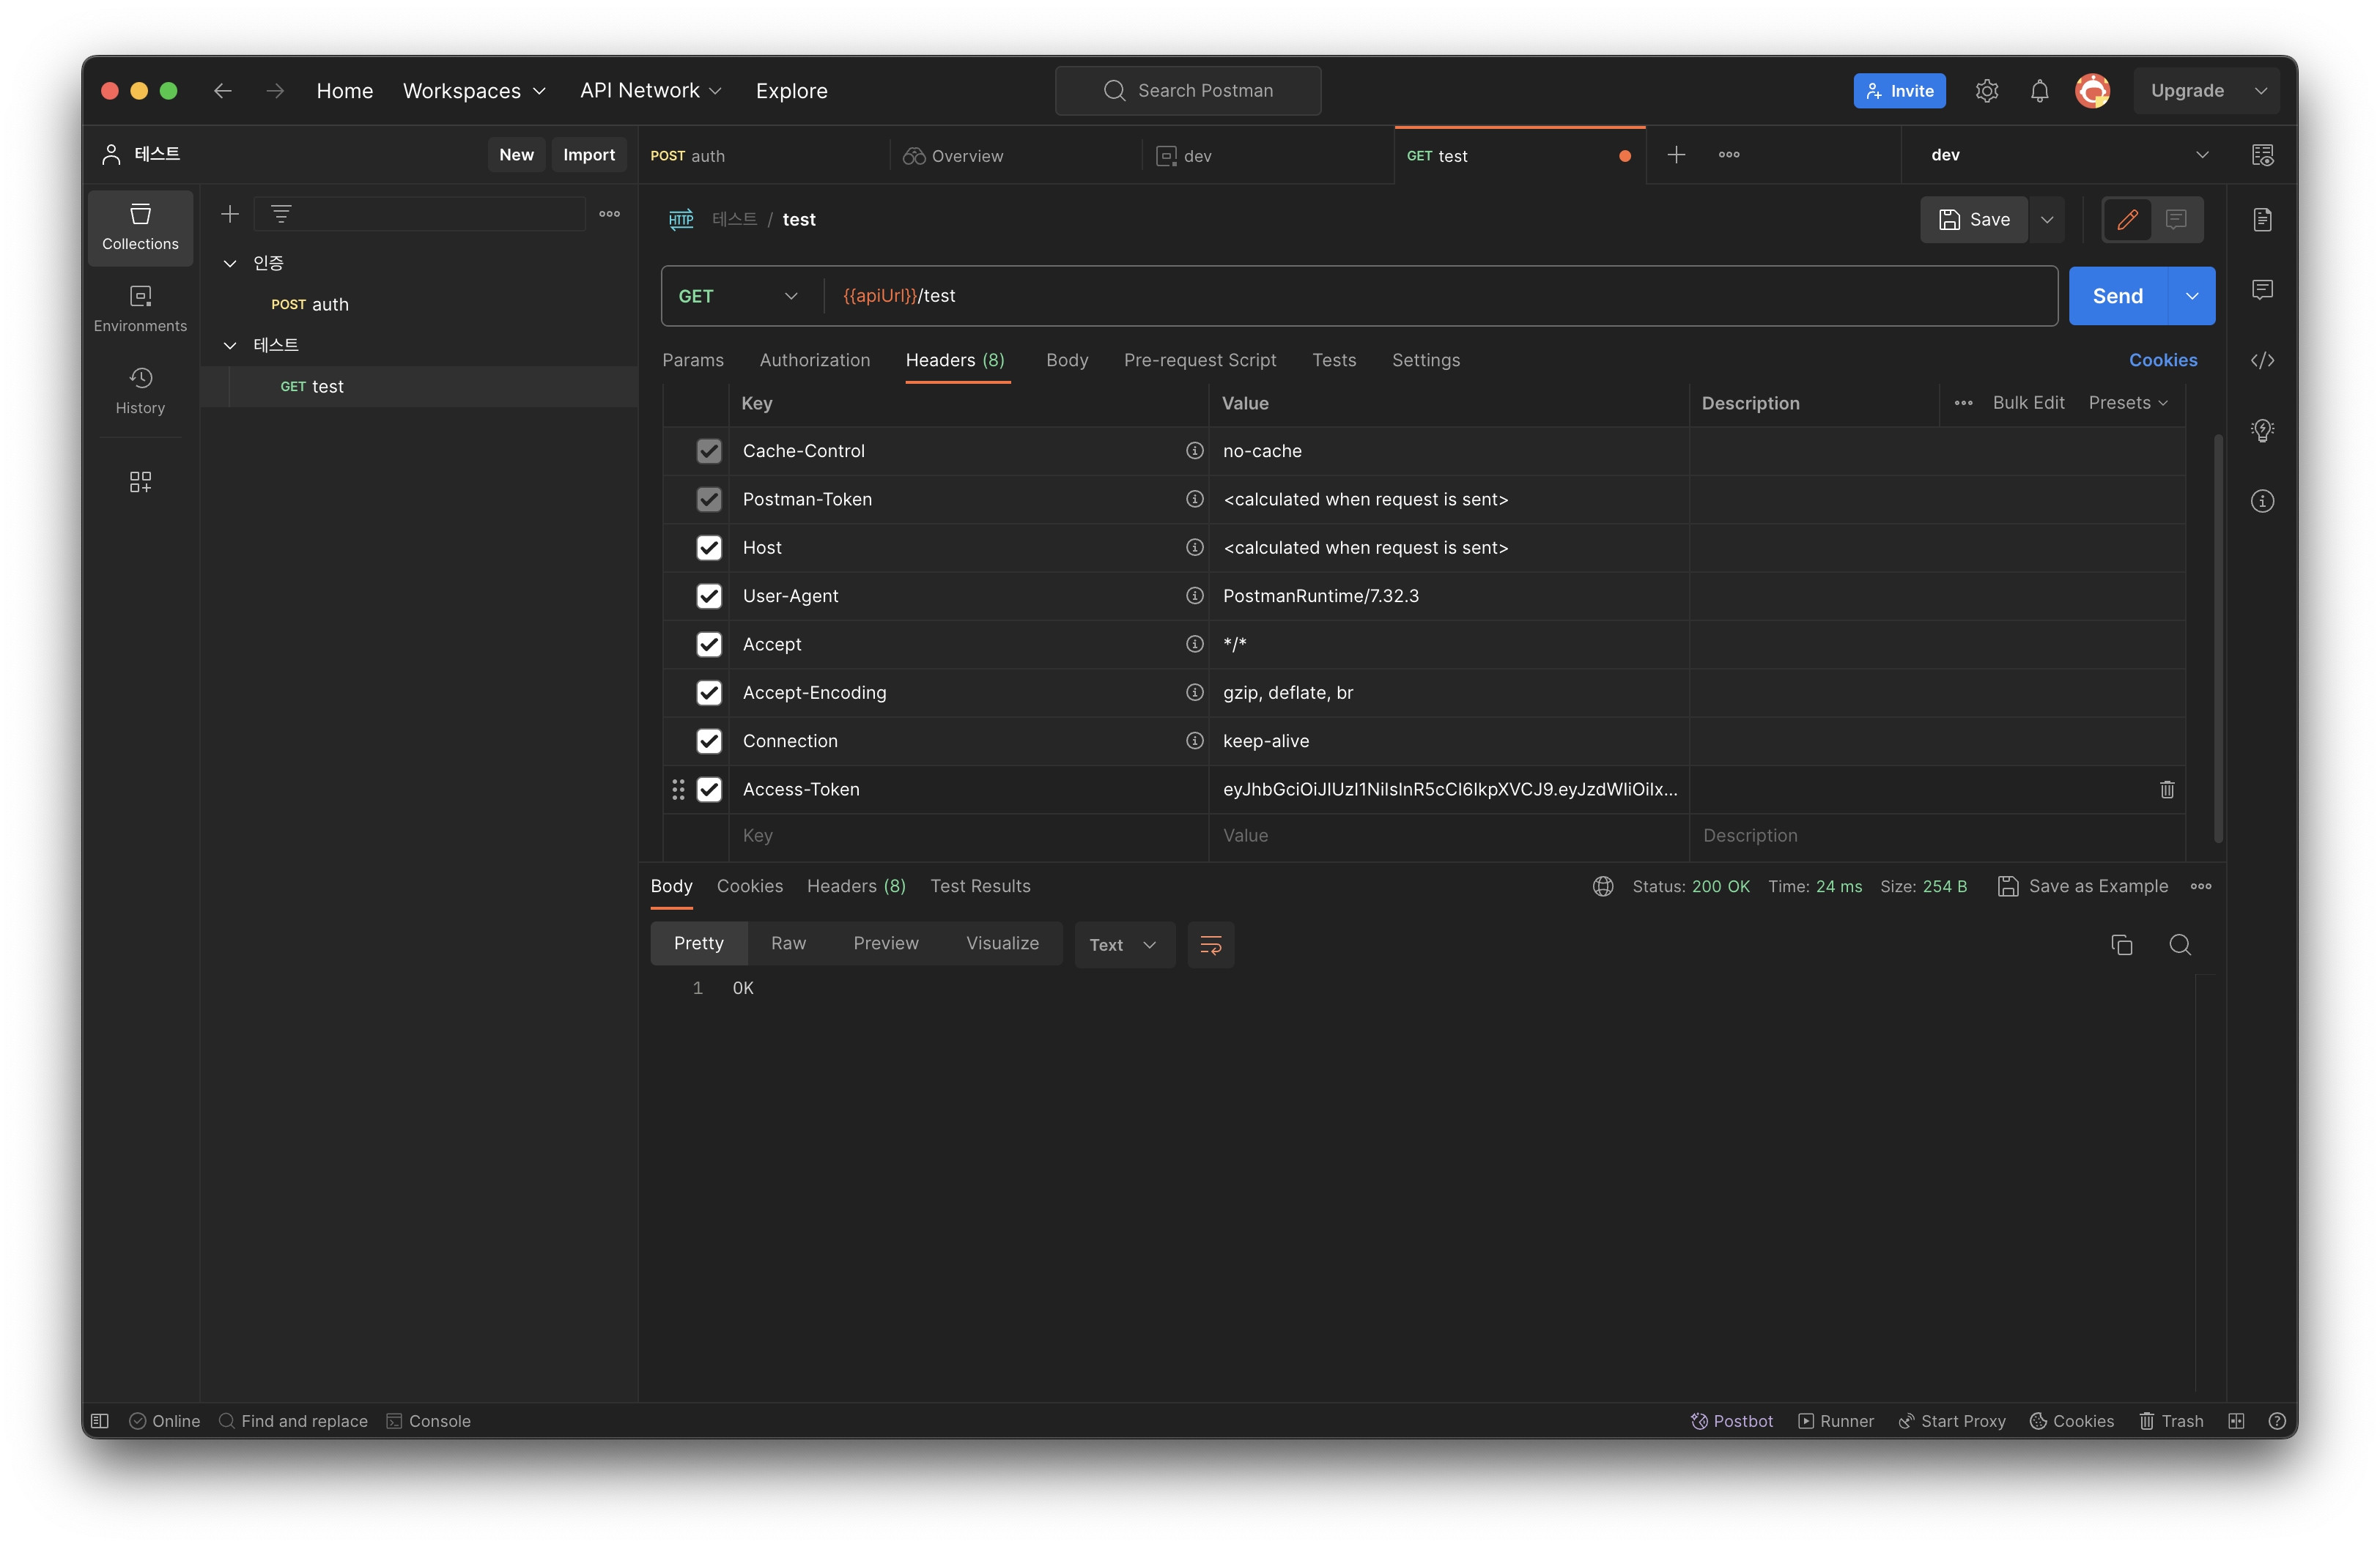This screenshot has height=1547, width=2380.
Task: Click the copy response icon
Action: coord(2121,944)
